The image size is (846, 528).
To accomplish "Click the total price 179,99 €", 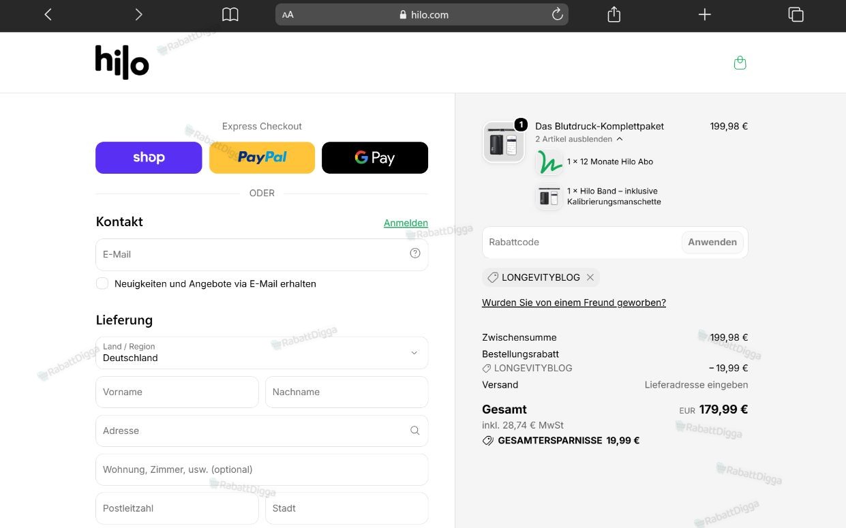I will (x=723, y=409).
